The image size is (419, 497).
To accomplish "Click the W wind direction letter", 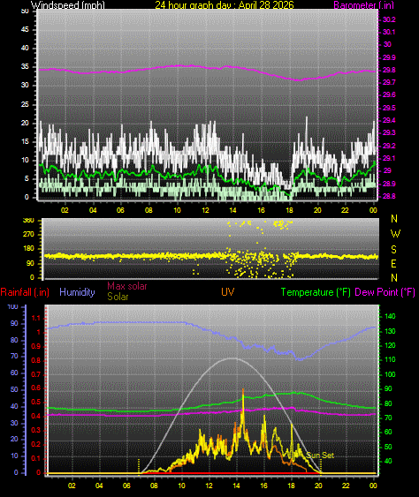I will point(395,234).
